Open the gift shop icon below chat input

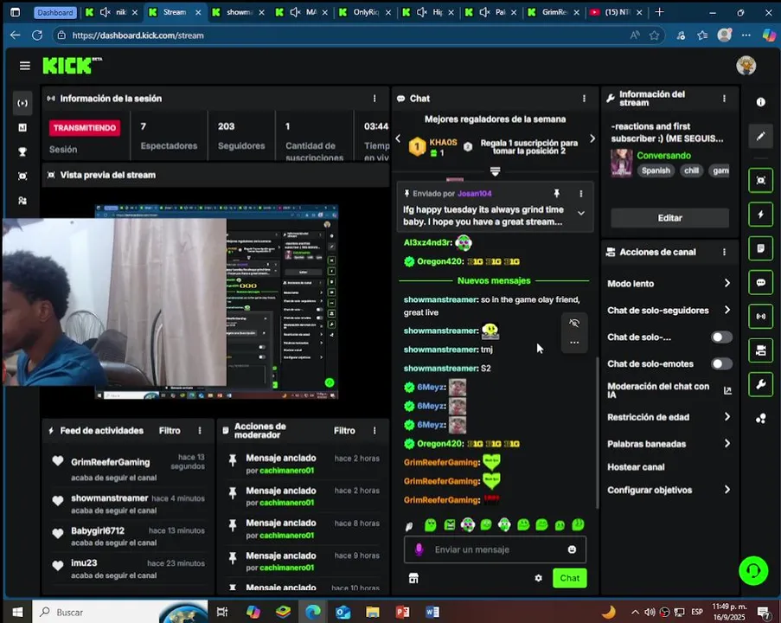[413, 578]
